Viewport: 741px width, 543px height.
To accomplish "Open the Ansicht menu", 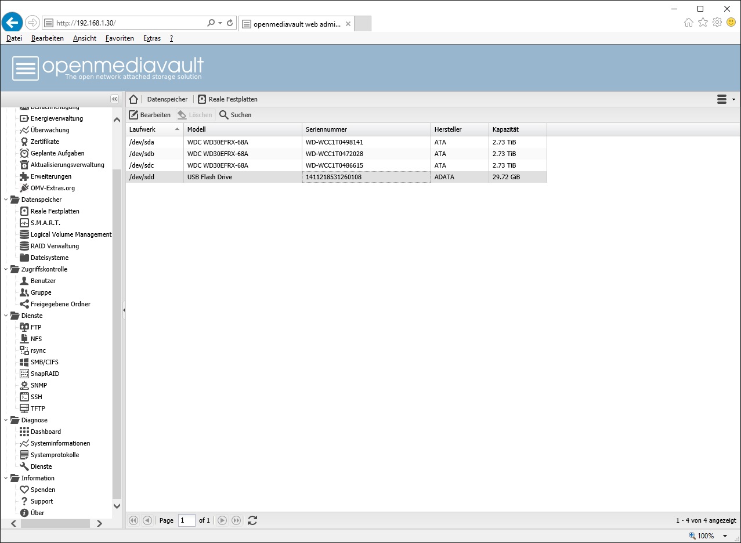I will click(85, 38).
